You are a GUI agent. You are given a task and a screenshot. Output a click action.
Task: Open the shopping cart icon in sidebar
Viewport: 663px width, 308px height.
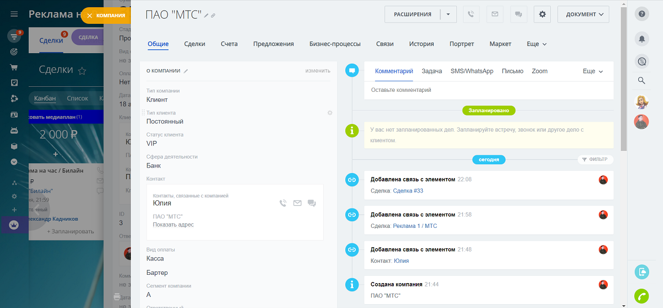click(14, 67)
